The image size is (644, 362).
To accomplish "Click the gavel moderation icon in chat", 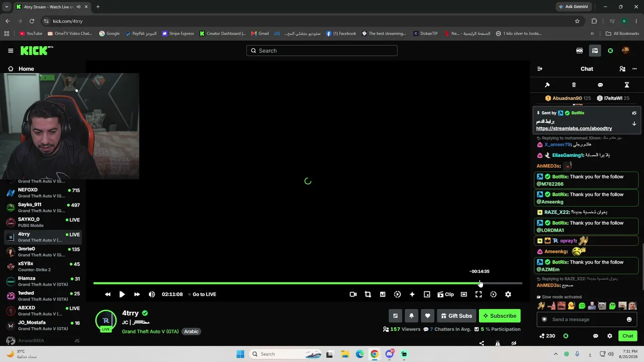I will [x=547, y=85].
